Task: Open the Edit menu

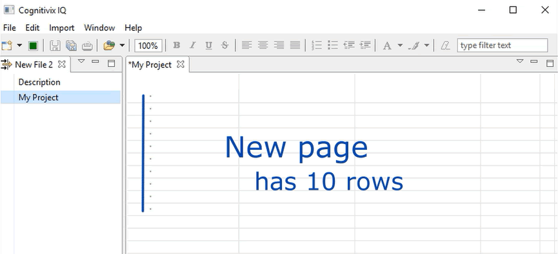Action: (x=32, y=28)
